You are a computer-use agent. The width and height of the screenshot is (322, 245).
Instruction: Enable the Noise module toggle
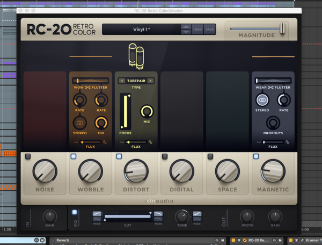[x=27, y=156]
